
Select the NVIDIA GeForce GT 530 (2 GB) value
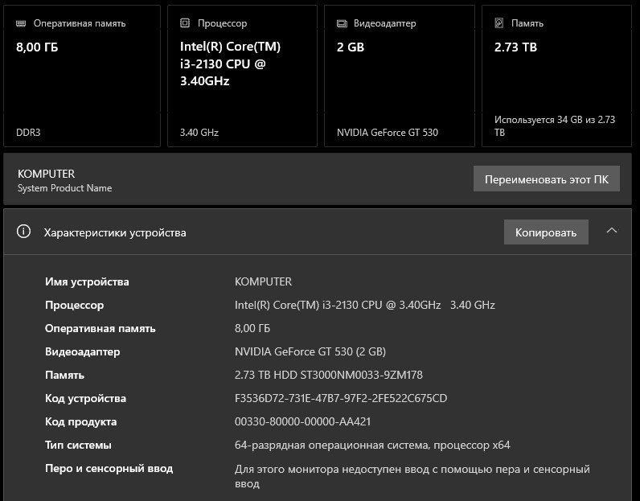point(310,351)
